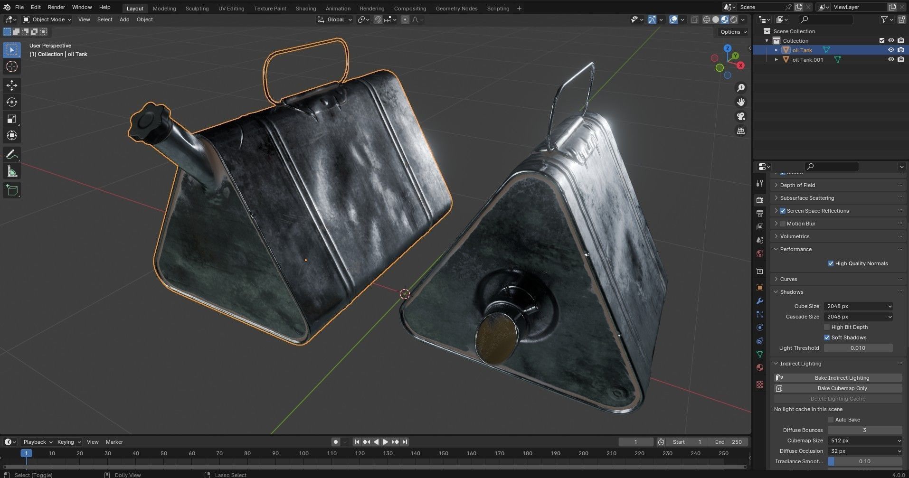The width and height of the screenshot is (909, 478).
Task: Select the Cursor tool in the toolbar
Action: (12, 66)
